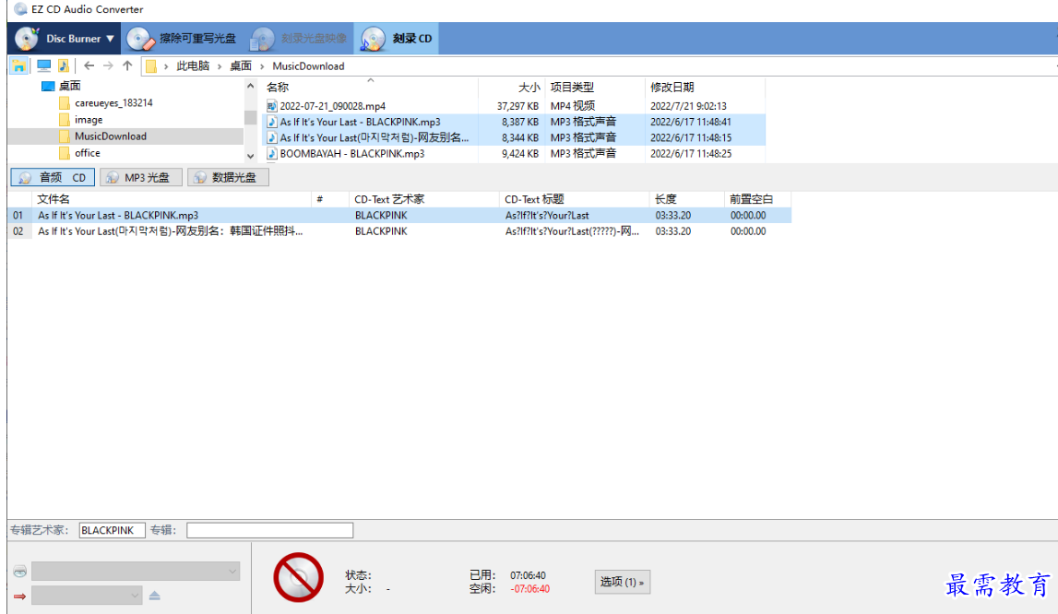Screen dimensions: 1058x614
Task: Select track 01 in burn list
Action: tap(399, 215)
